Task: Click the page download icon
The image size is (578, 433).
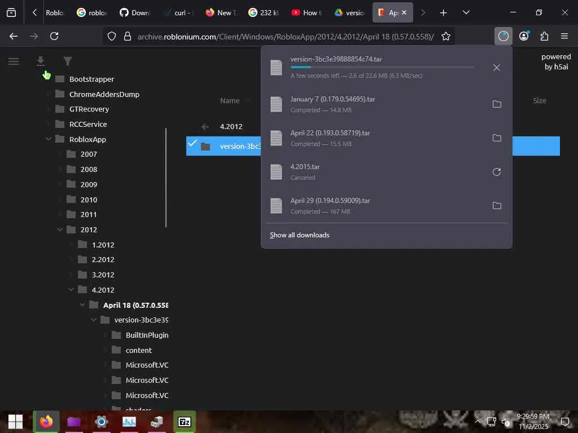Action: pyautogui.click(x=41, y=61)
